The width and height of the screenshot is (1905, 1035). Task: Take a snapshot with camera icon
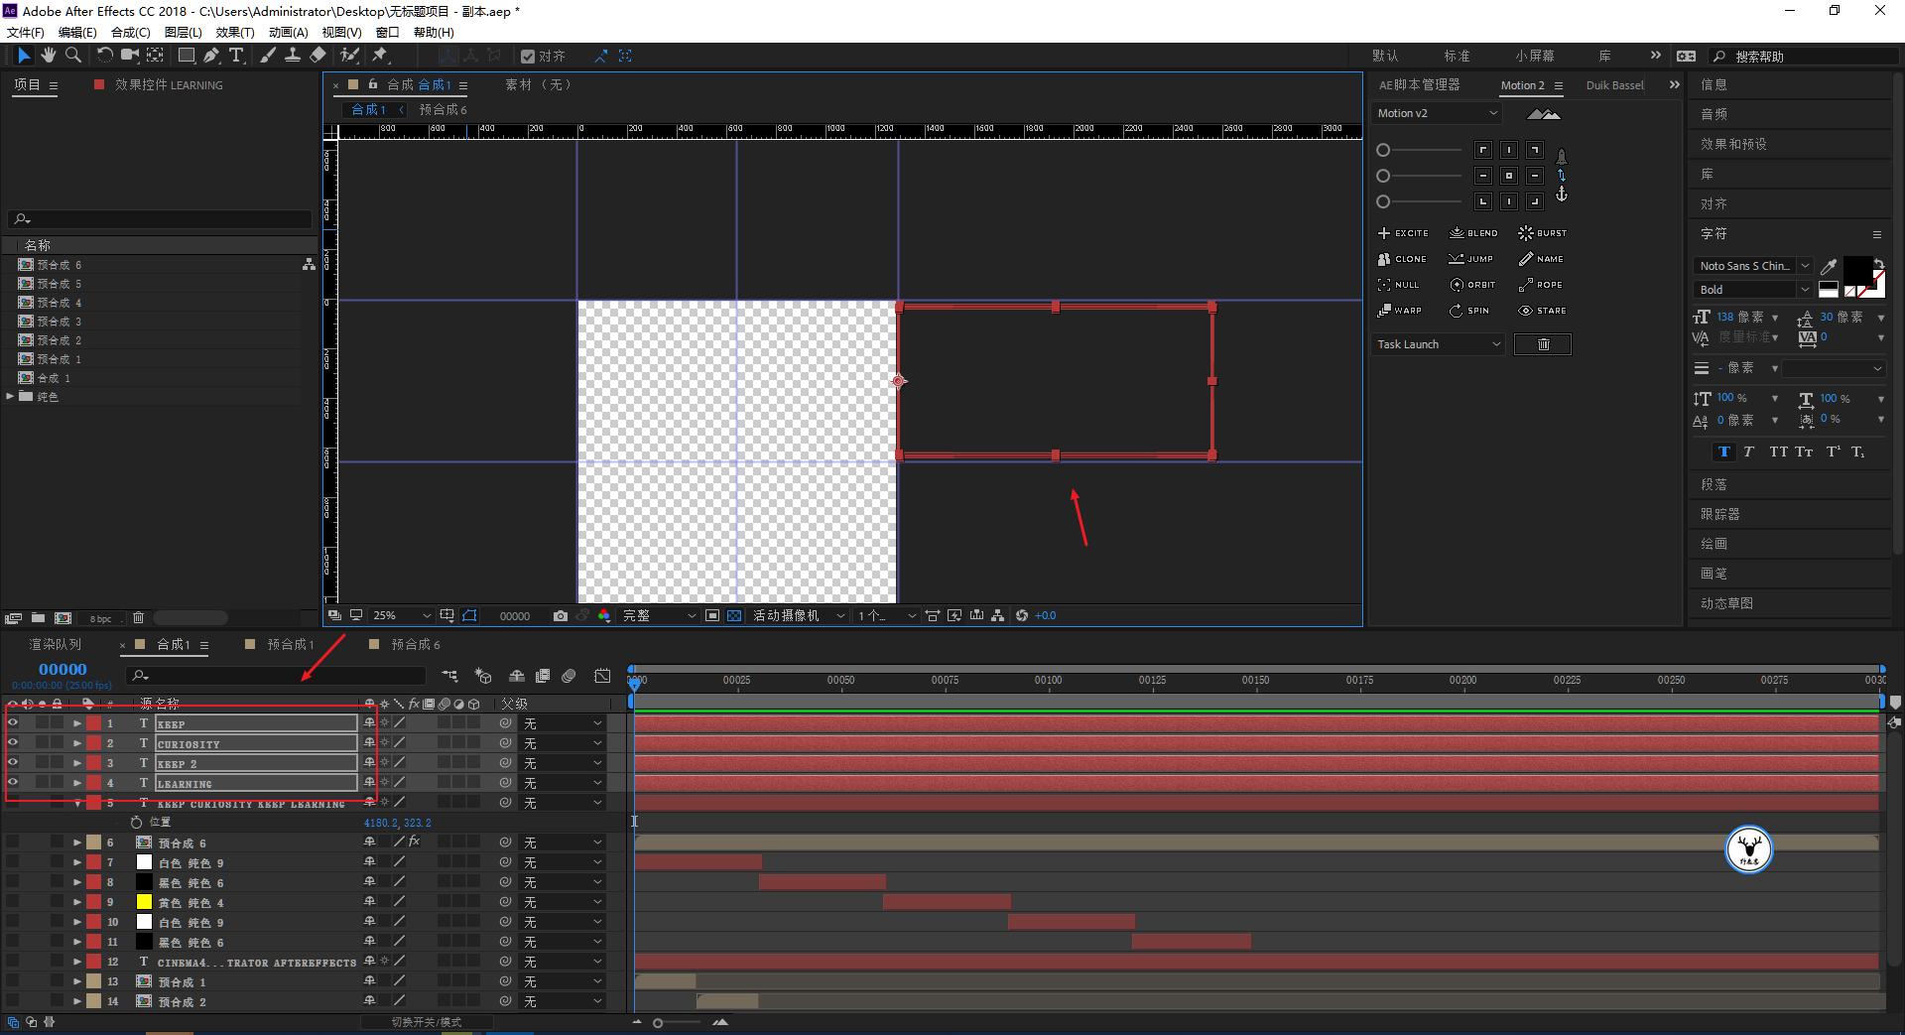coord(561,616)
